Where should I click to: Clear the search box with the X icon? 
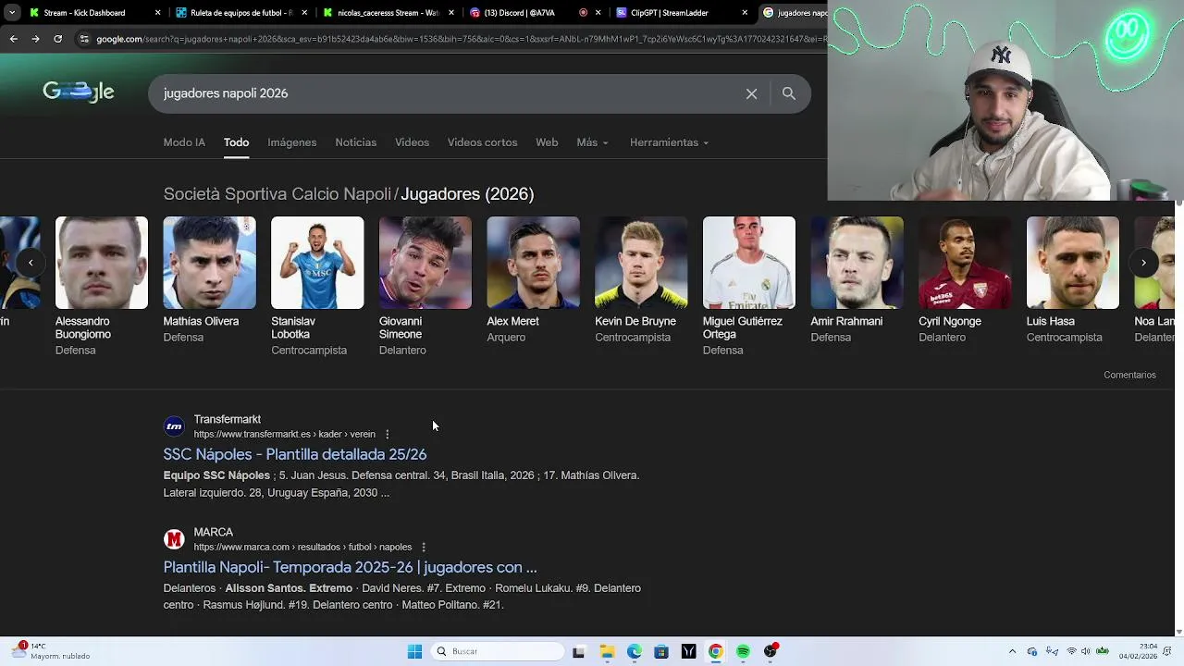click(751, 93)
